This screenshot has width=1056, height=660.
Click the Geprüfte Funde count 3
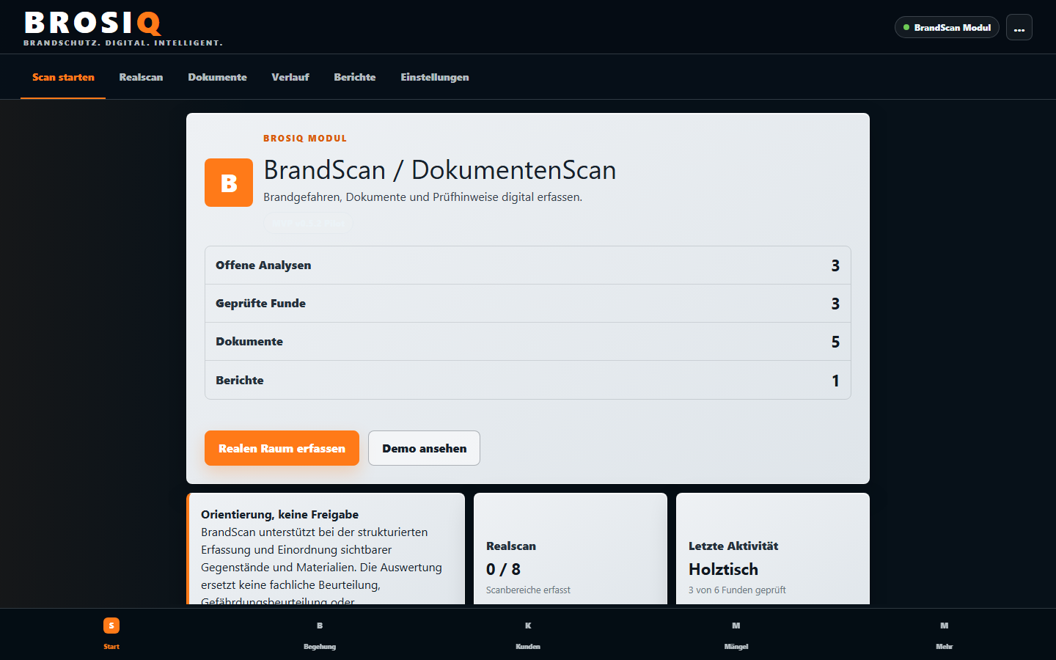(835, 304)
